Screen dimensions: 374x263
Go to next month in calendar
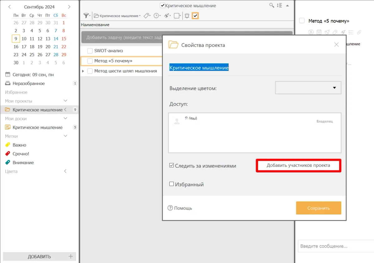69,7
